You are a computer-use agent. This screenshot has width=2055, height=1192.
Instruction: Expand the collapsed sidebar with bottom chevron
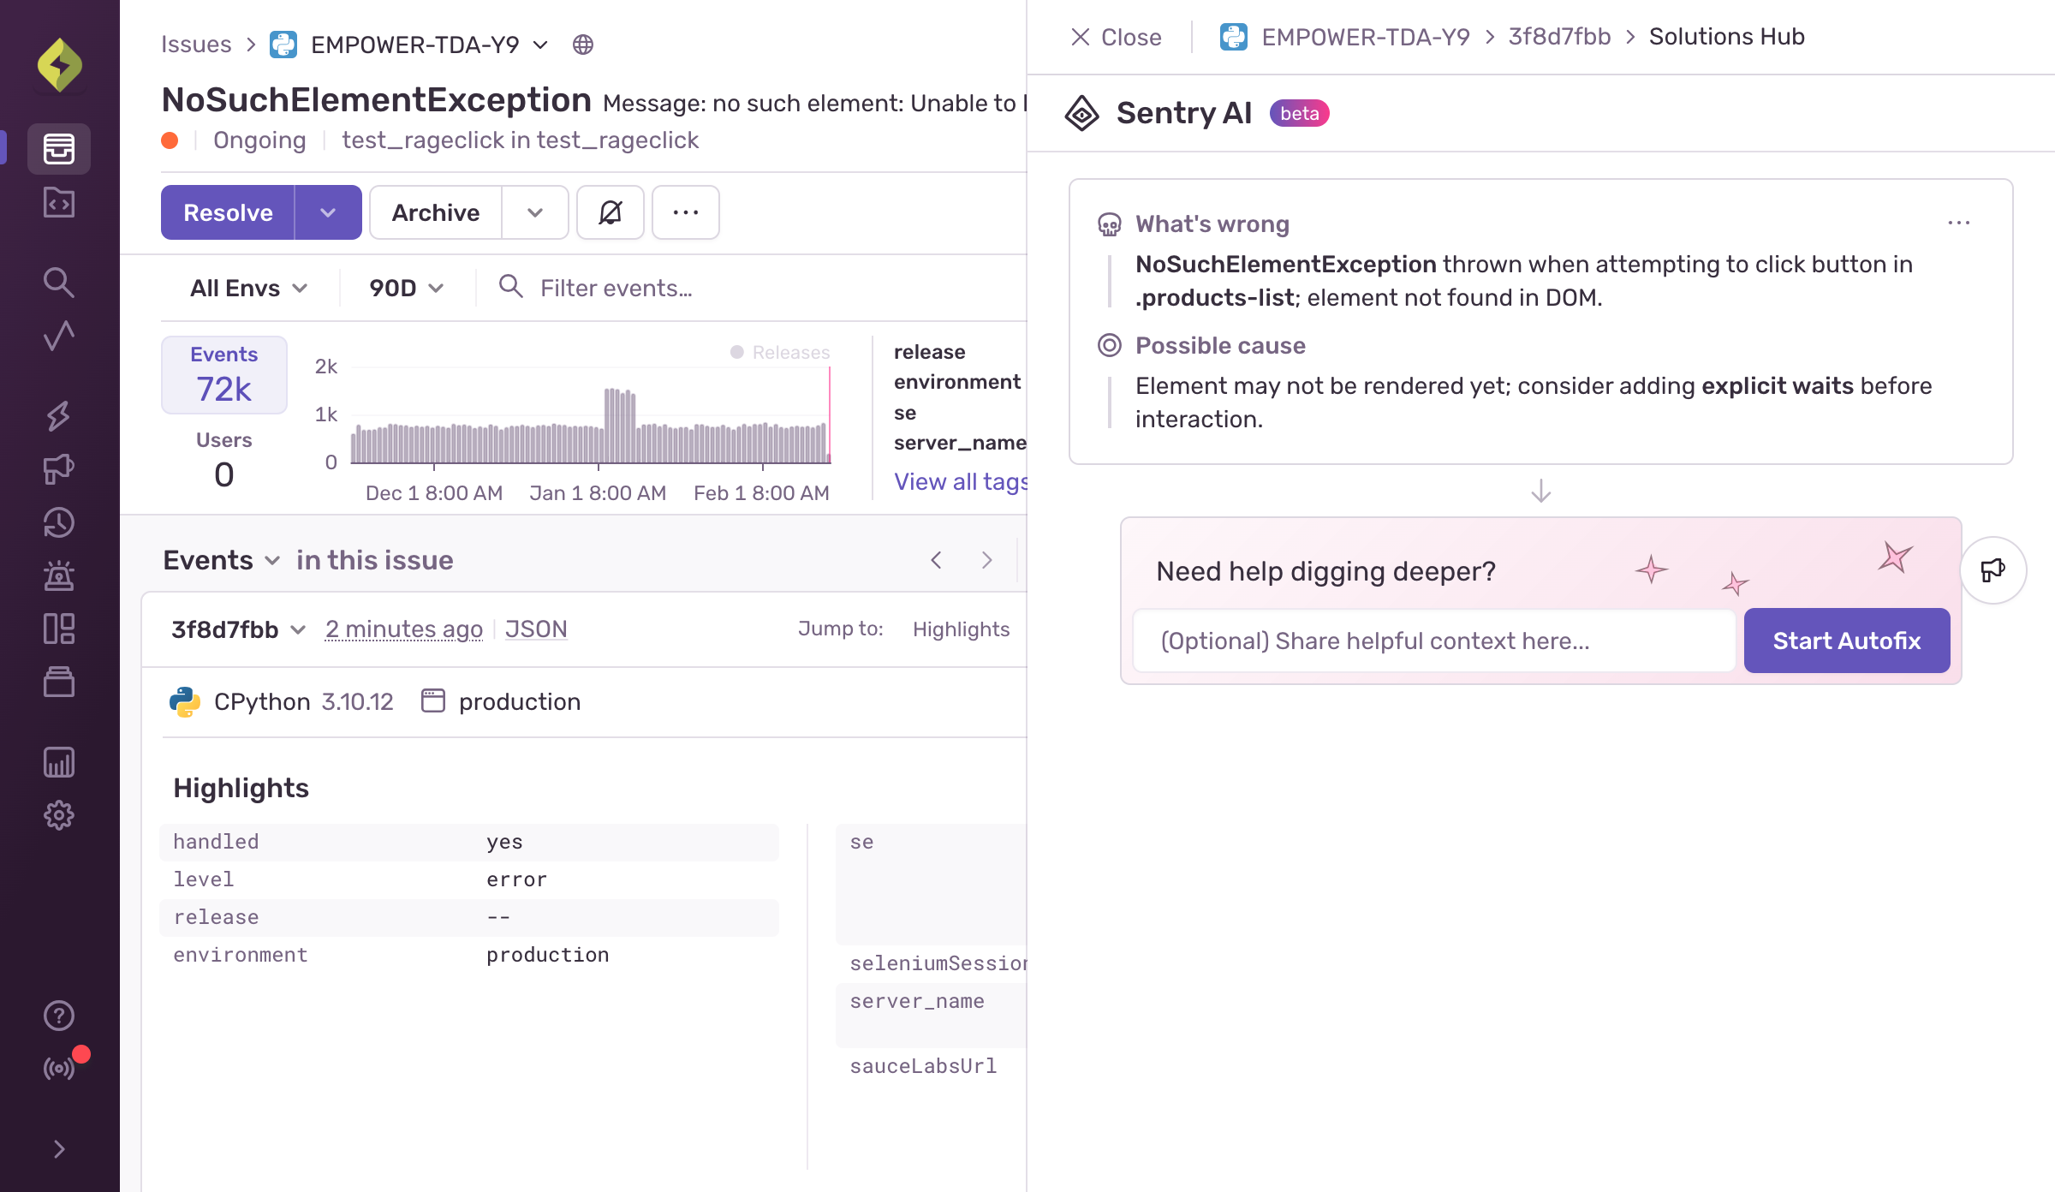[58, 1149]
